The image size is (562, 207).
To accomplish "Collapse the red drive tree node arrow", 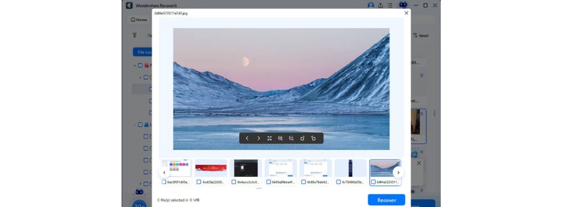I will (135, 65).
